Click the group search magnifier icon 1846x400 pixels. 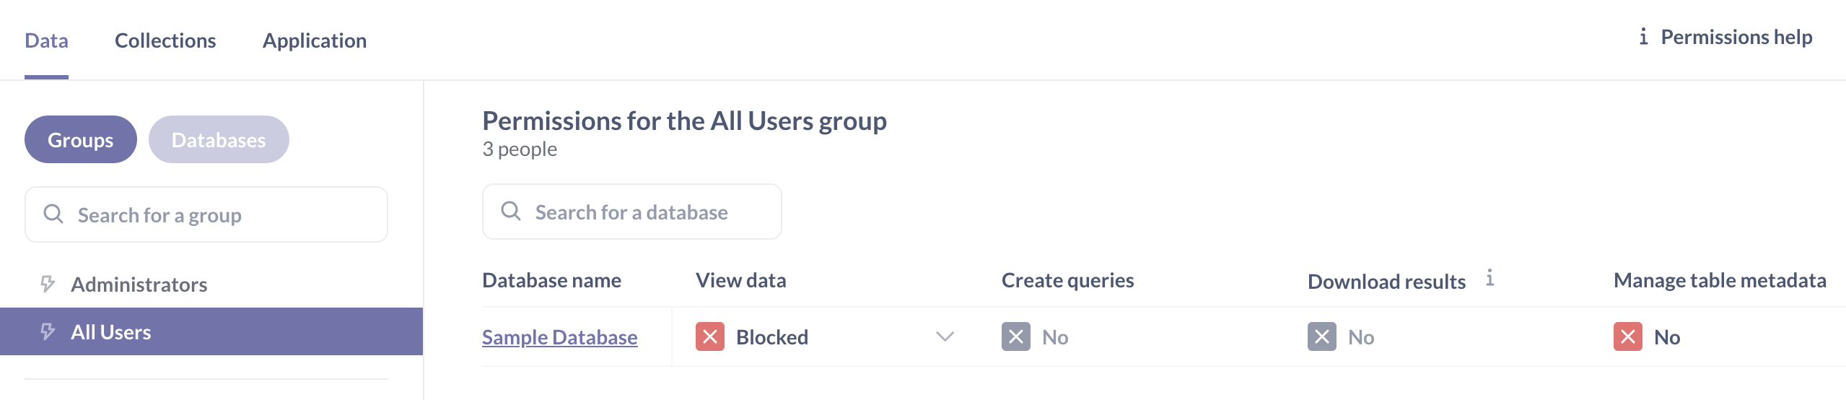(53, 214)
